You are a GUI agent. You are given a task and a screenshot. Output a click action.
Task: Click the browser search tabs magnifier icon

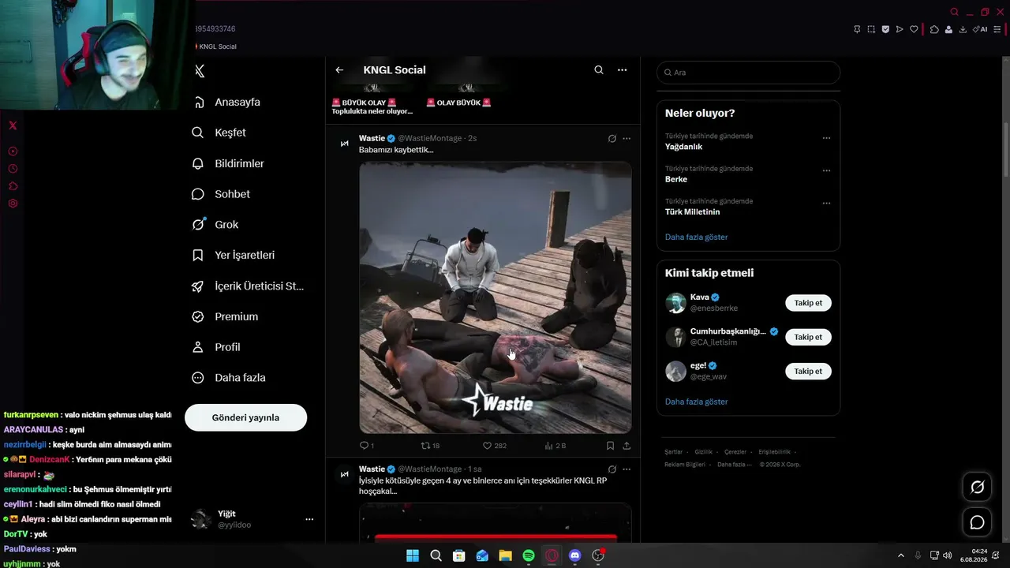coord(955,12)
